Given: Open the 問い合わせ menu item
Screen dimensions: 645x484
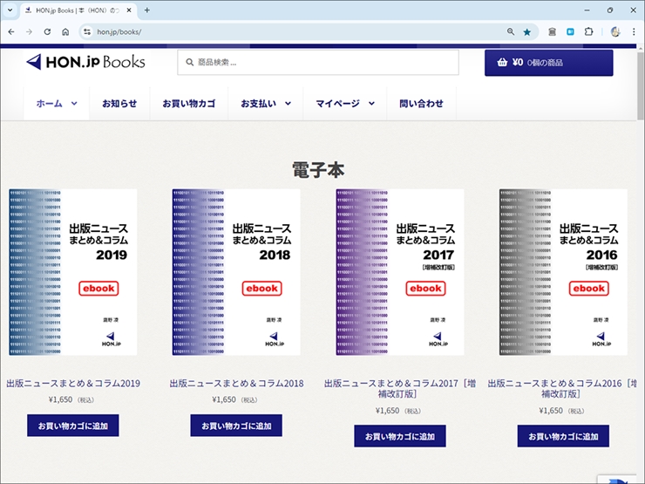Looking at the screenshot, I should (421, 103).
